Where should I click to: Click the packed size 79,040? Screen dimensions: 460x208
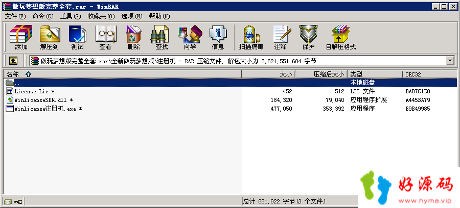coord(335,100)
